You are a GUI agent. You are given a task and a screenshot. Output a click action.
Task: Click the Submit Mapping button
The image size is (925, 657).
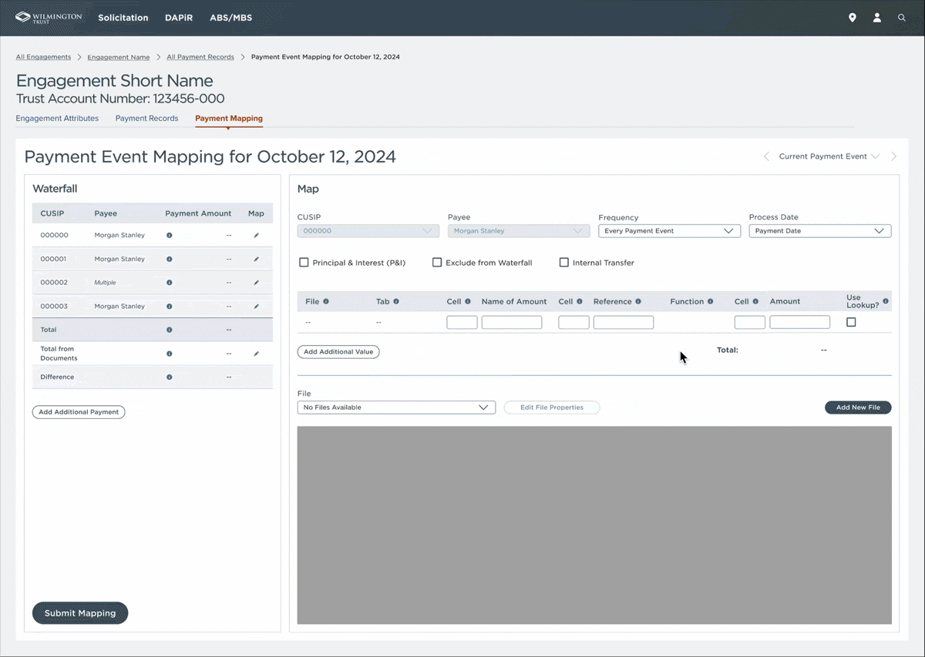click(80, 613)
